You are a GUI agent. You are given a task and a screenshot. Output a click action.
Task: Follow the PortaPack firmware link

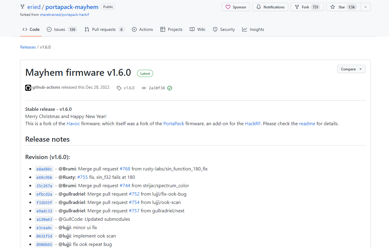click(x=174, y=123)
